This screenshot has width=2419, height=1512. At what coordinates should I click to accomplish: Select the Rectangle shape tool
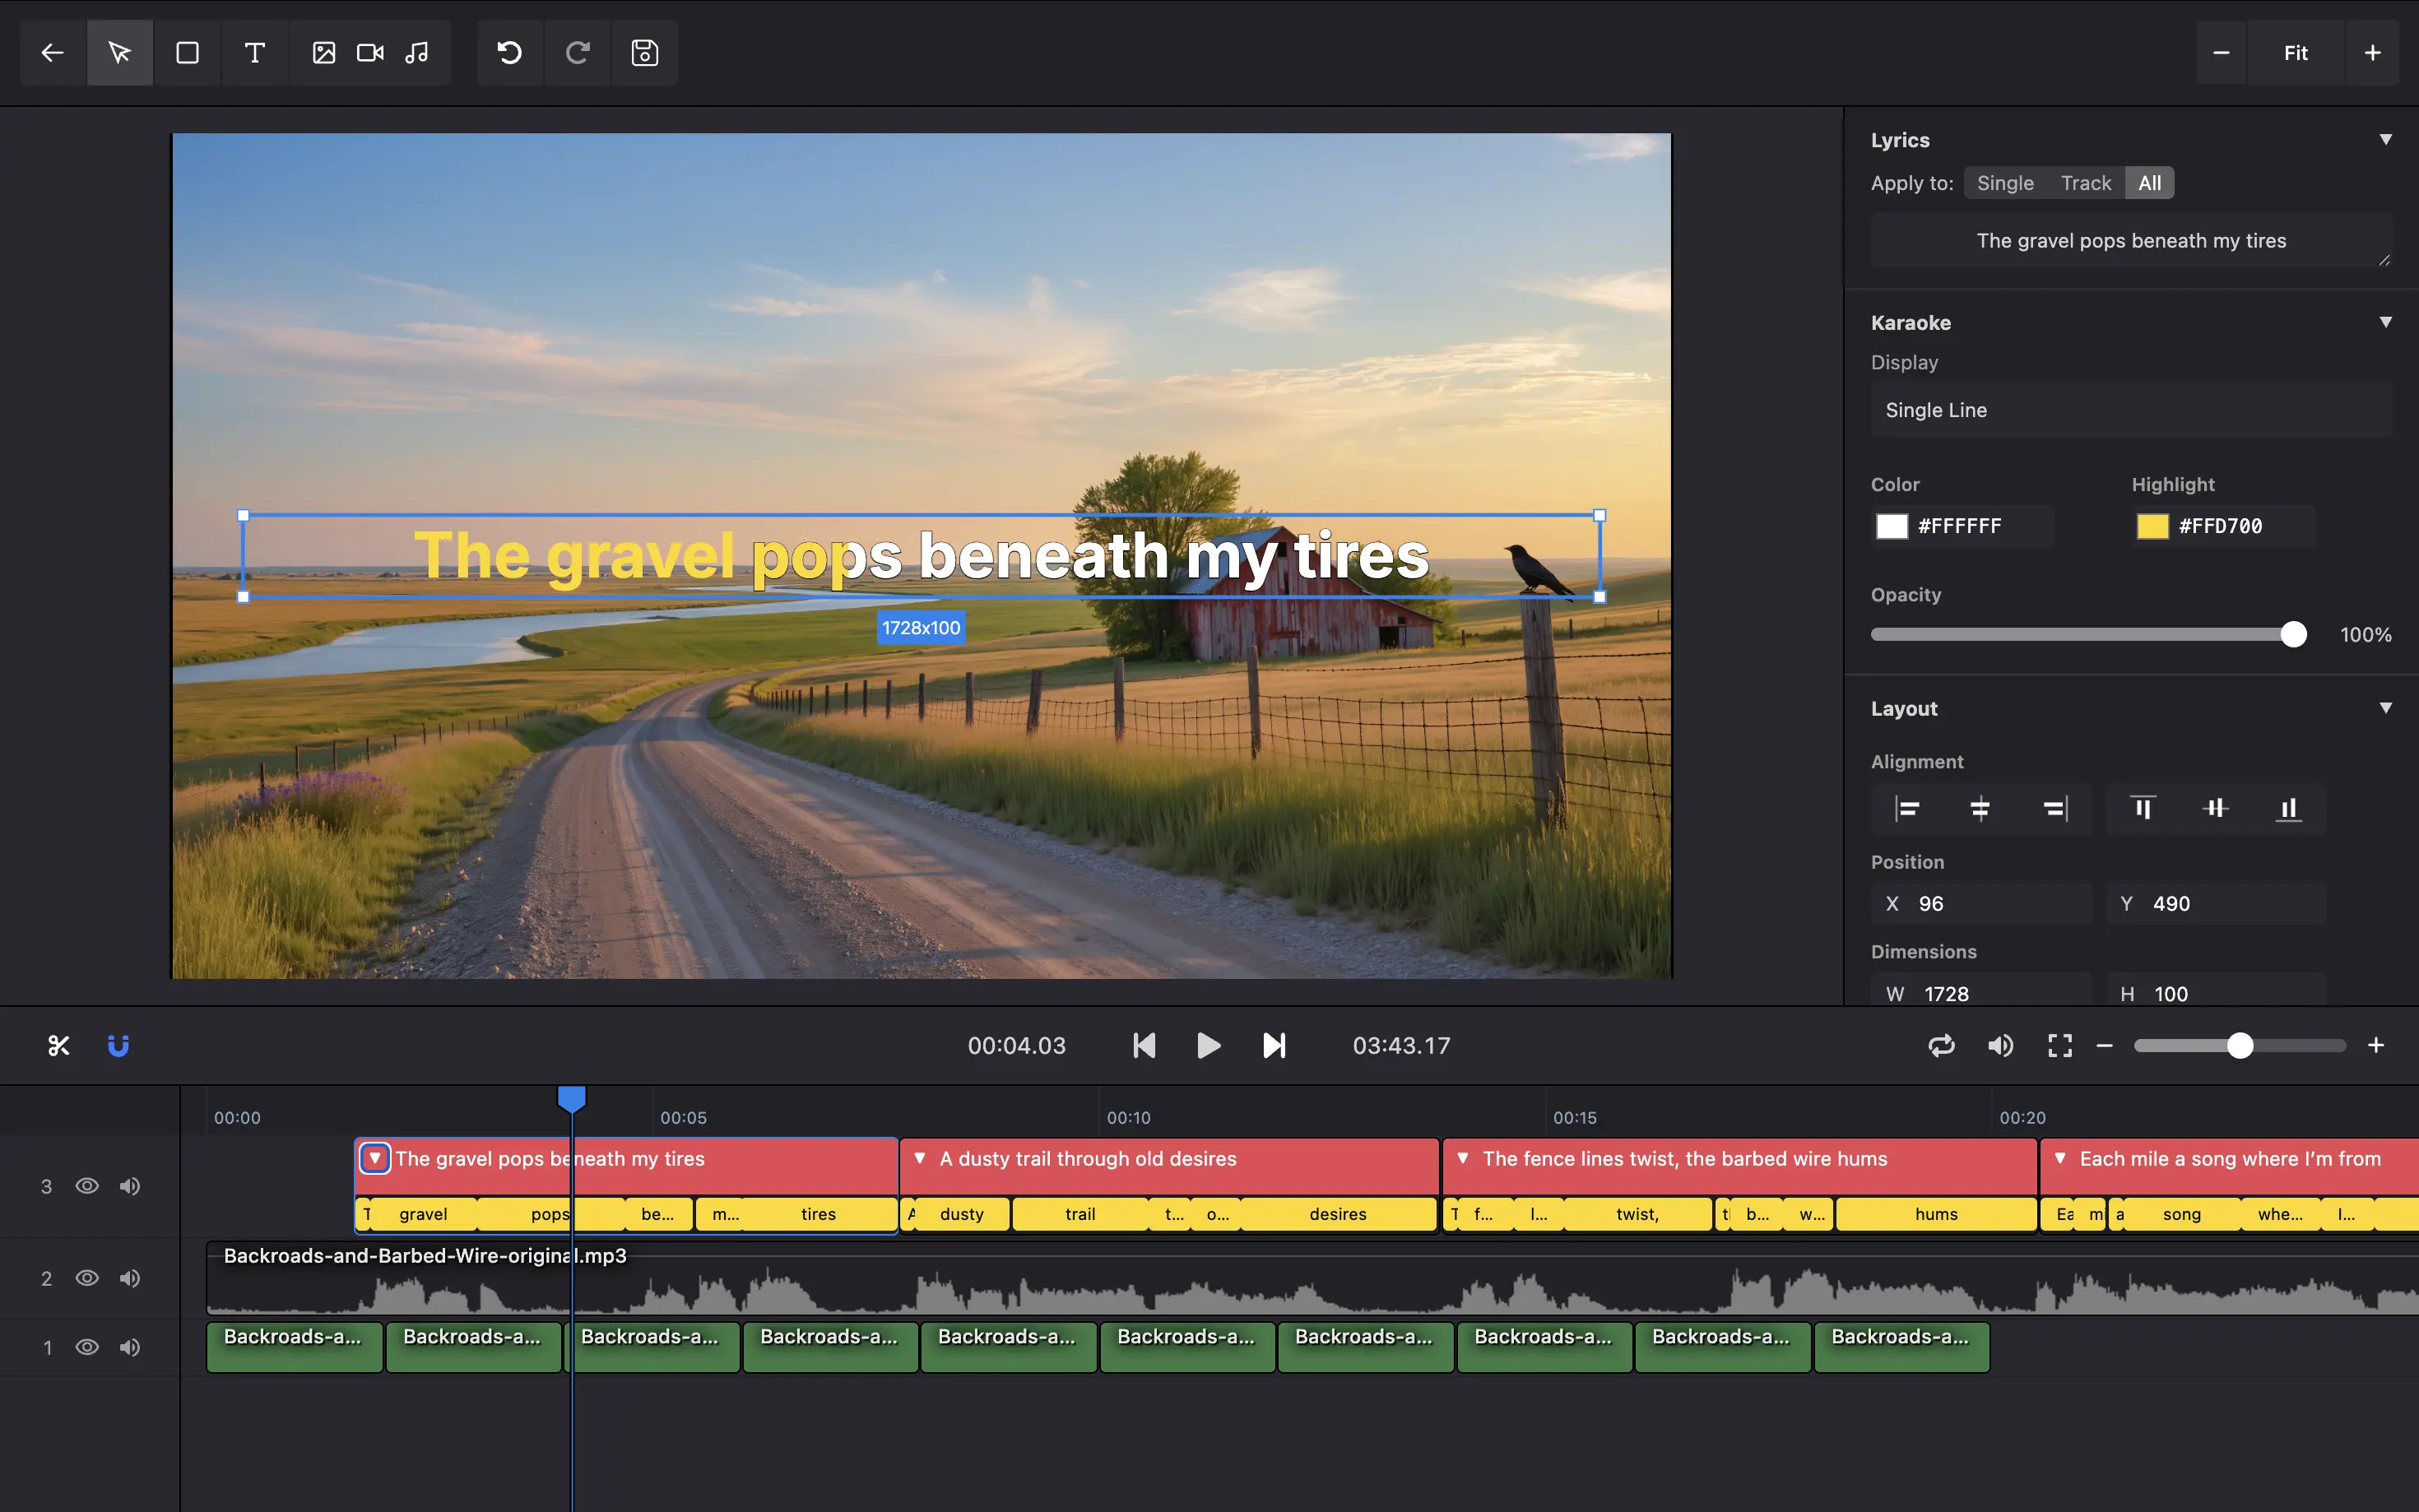[x=187, y=53]
